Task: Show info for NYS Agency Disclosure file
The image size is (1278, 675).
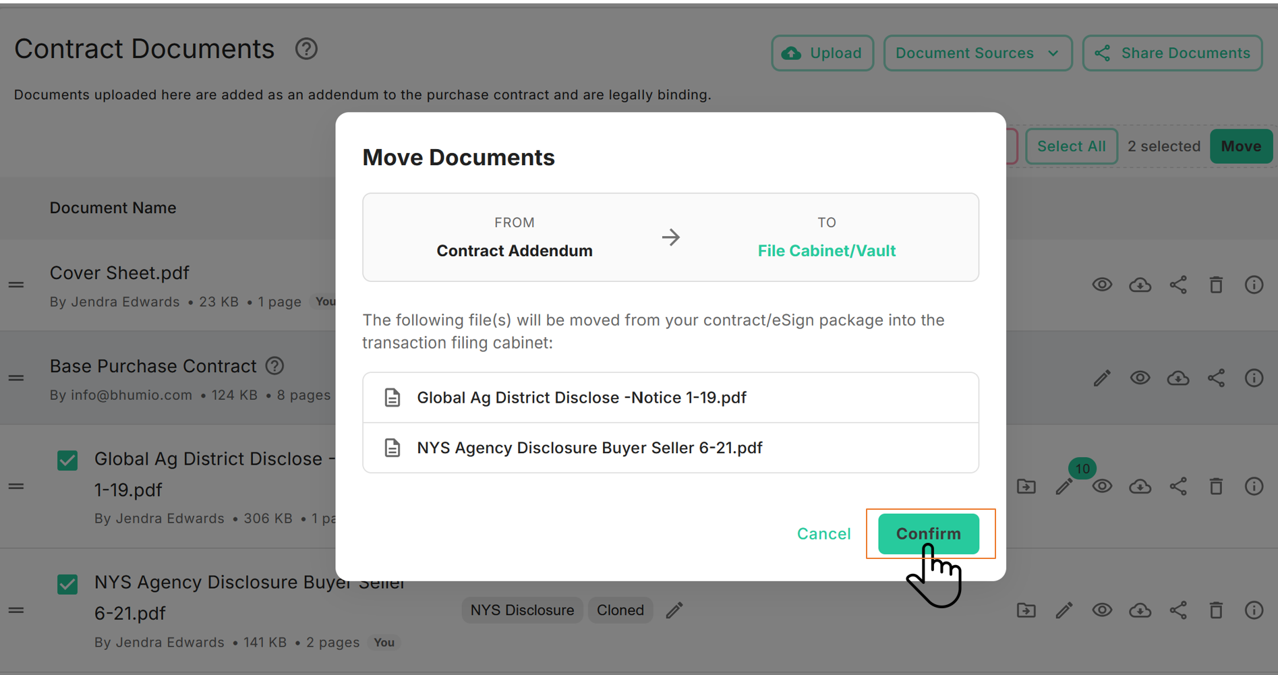Action: coord(1254,610)
